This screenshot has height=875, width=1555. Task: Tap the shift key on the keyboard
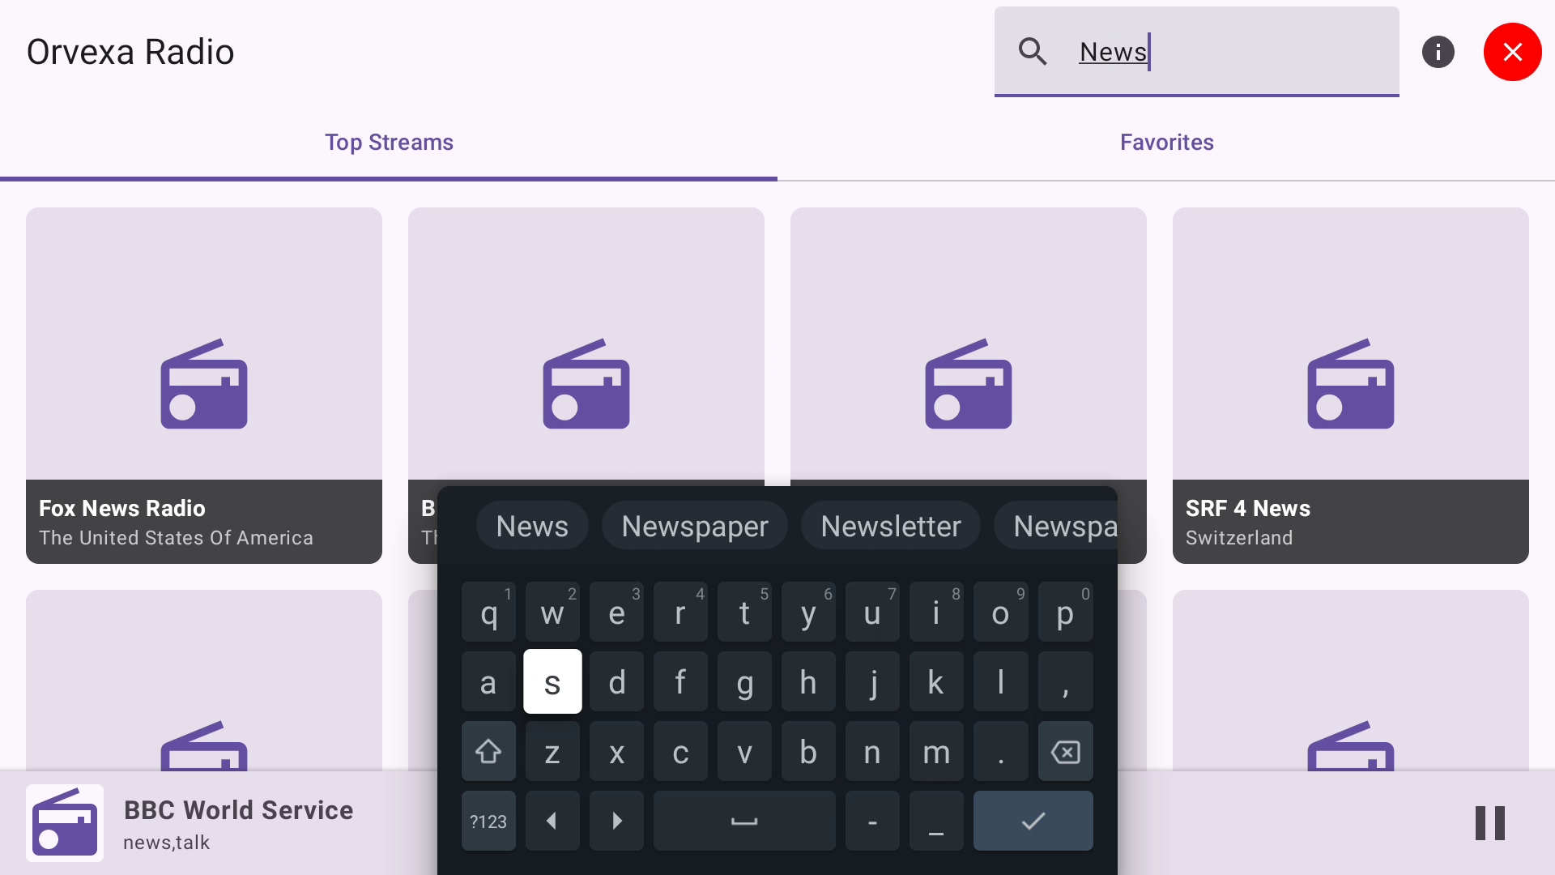[488, 752]
